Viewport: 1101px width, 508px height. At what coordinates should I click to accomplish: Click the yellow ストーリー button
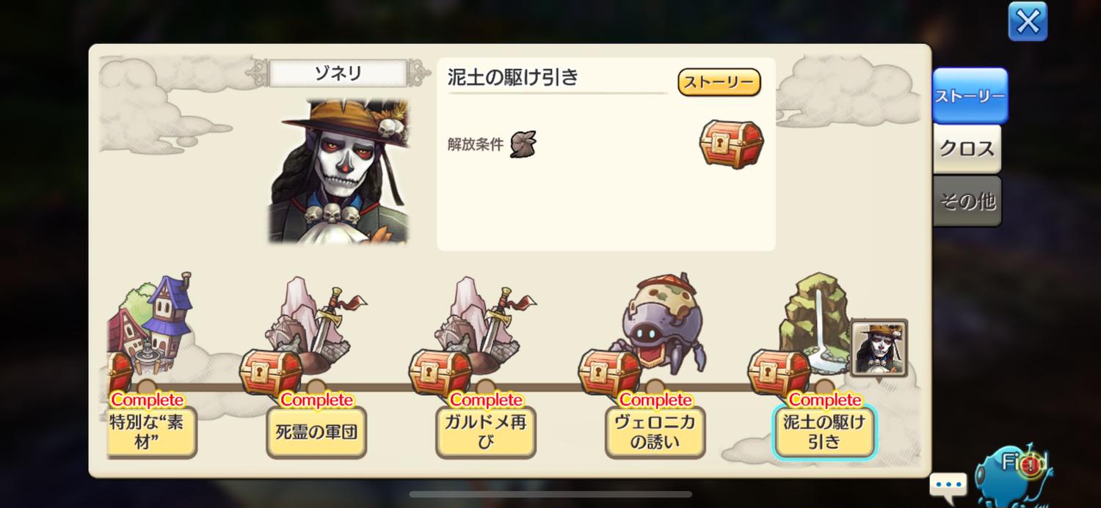(x=719, y=83)
